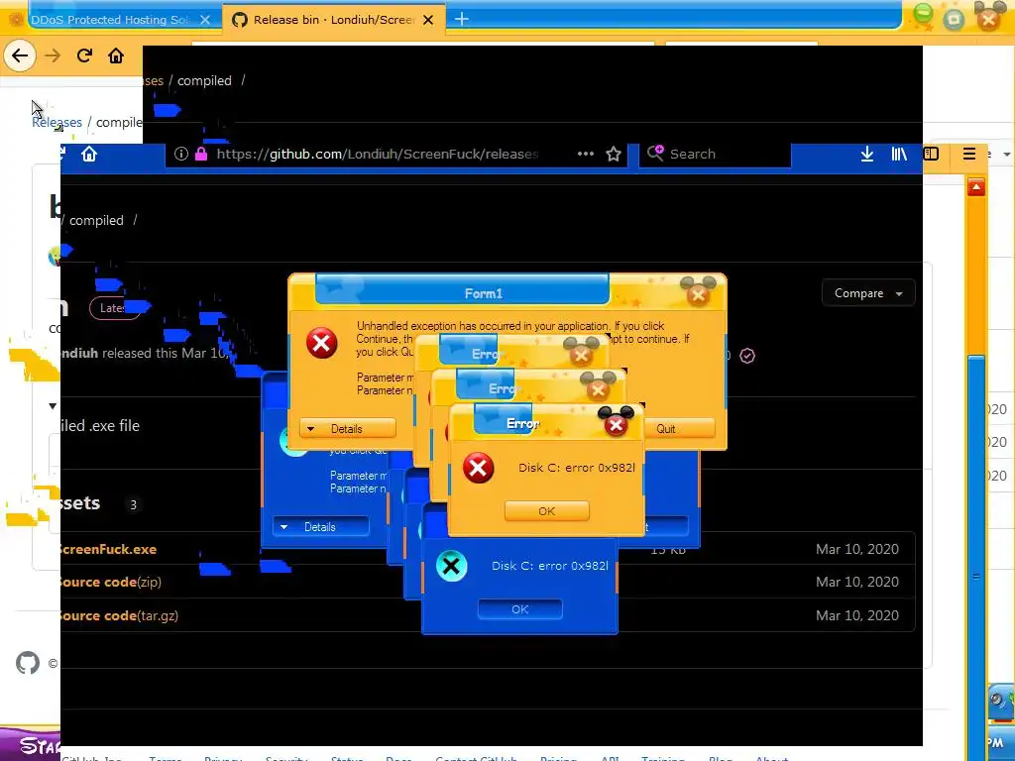The width and height of the screenshot is (1015, 761).
Task: Click OK in the yellow Error dialog
Action: (x=547, y=510)
